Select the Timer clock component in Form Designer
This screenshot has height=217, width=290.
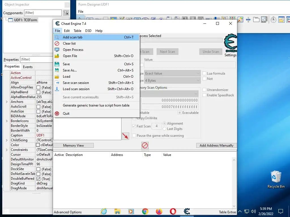click(x=273, y=19)
